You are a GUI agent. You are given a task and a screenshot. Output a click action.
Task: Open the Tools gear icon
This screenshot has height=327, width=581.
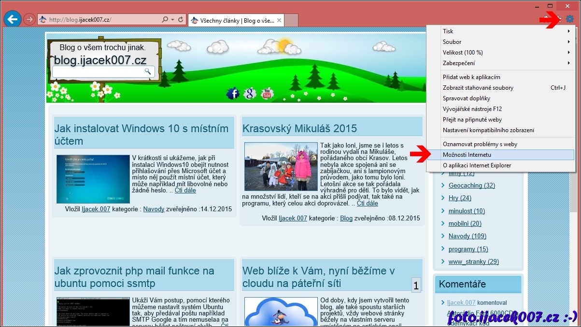click(570, 19)
